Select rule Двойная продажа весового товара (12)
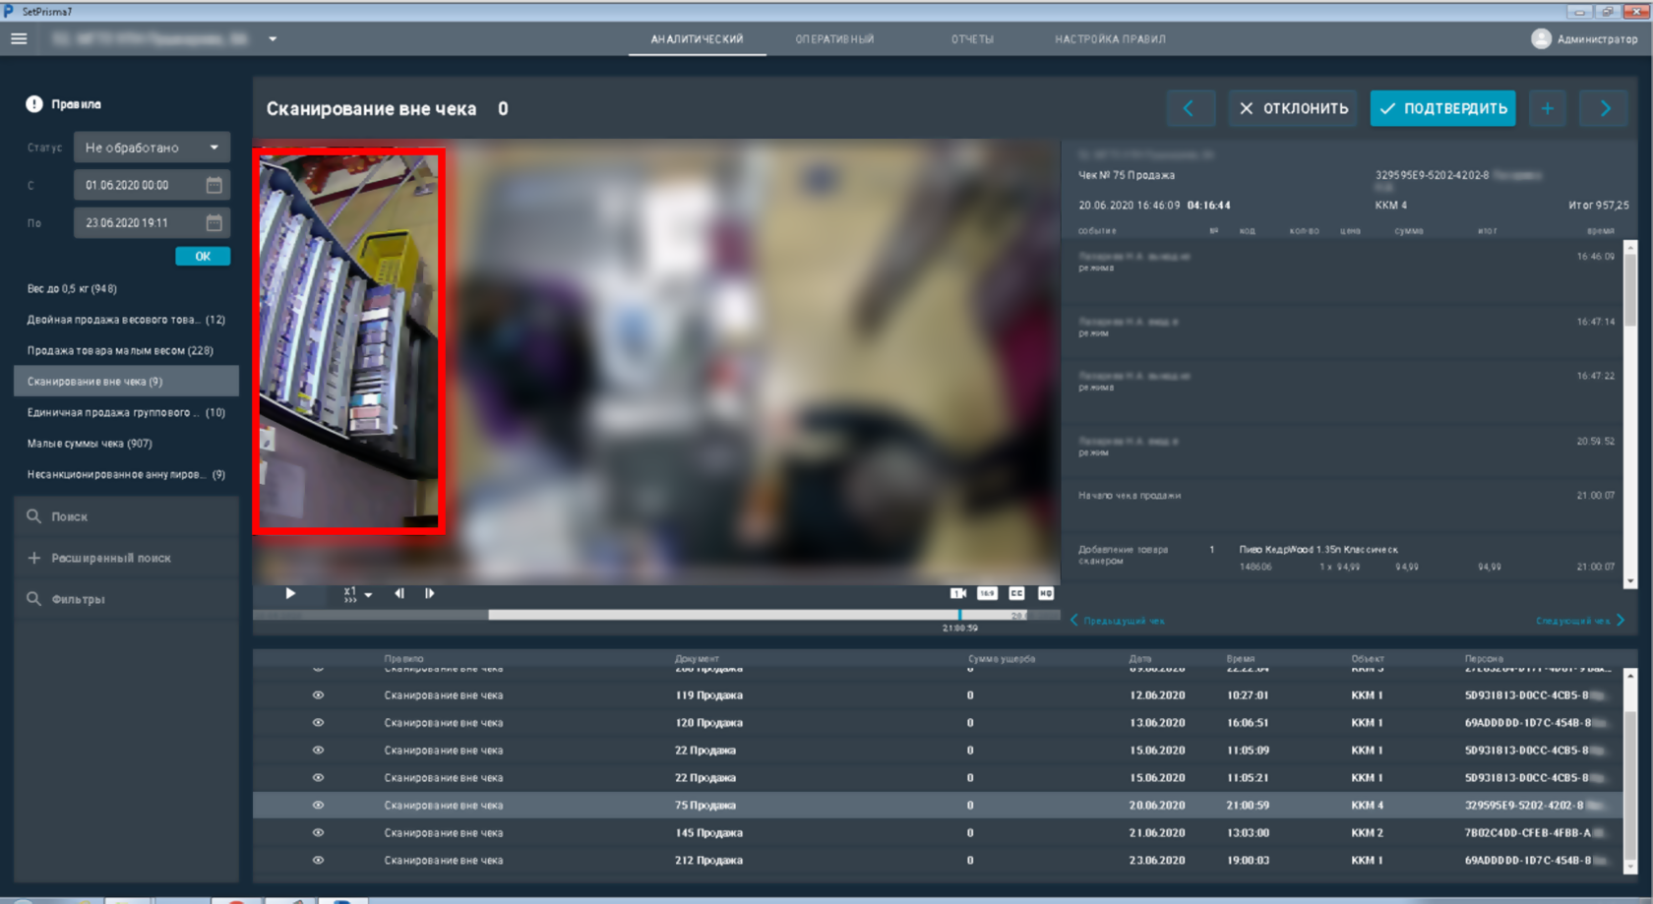 126,320
